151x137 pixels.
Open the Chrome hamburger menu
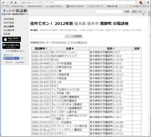click(x=148, y=3)
